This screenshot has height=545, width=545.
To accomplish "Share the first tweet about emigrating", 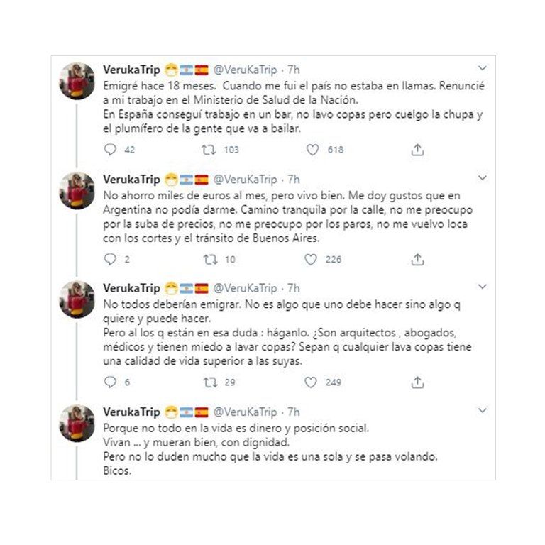I will pyautogui.click(x=417, y=150).
